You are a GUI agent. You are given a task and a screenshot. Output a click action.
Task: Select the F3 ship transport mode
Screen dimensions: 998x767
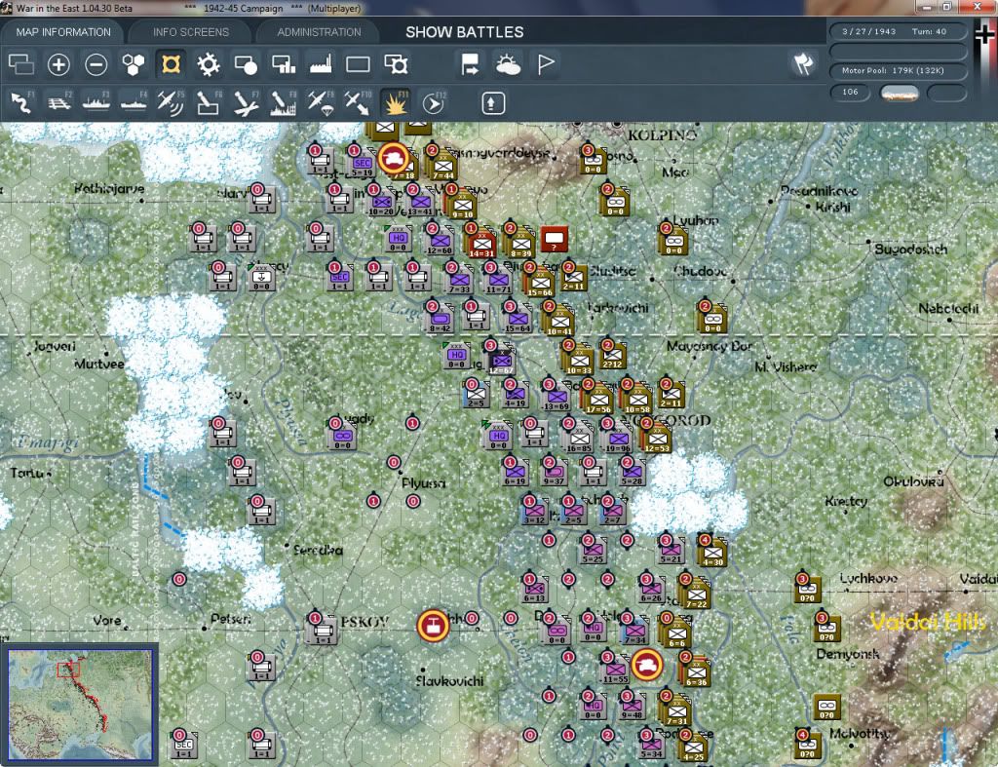coord(96,103)
